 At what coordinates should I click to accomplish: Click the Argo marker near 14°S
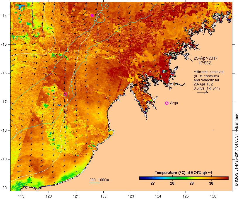coord(92,16)
